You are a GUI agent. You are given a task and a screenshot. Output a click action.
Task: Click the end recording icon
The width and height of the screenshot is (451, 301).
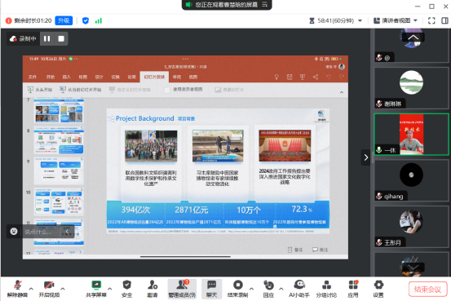coord(237,289)
